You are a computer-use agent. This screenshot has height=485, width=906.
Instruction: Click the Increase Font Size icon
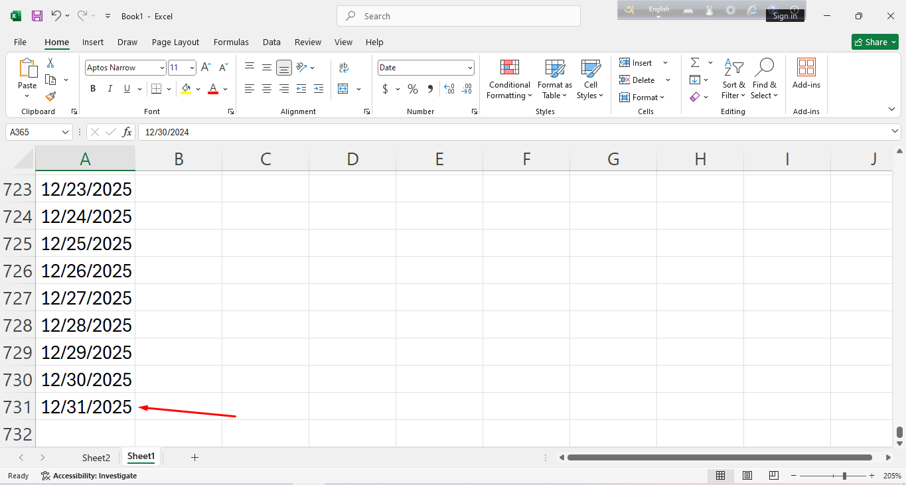(206, 68)
